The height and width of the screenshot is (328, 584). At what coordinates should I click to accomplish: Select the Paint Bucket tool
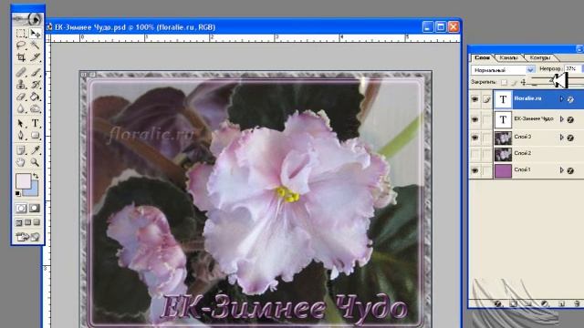pyautogui.click(x=35, y=97)
